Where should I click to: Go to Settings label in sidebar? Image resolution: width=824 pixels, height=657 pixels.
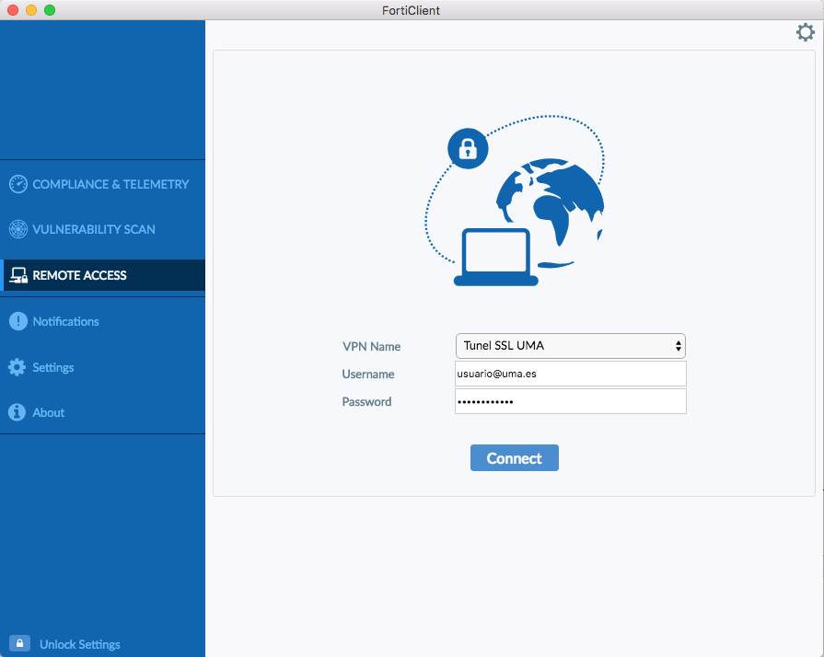point(53,368)
